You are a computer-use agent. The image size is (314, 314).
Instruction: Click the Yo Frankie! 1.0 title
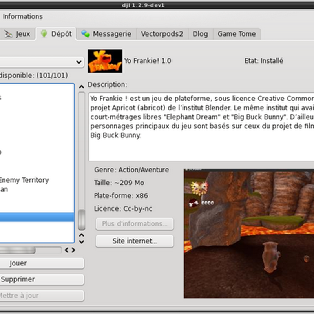[148, 61]
